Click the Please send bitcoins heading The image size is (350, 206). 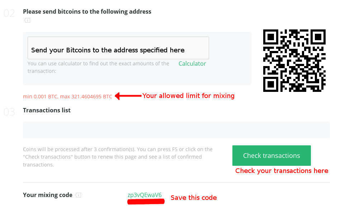click(87, 11)
